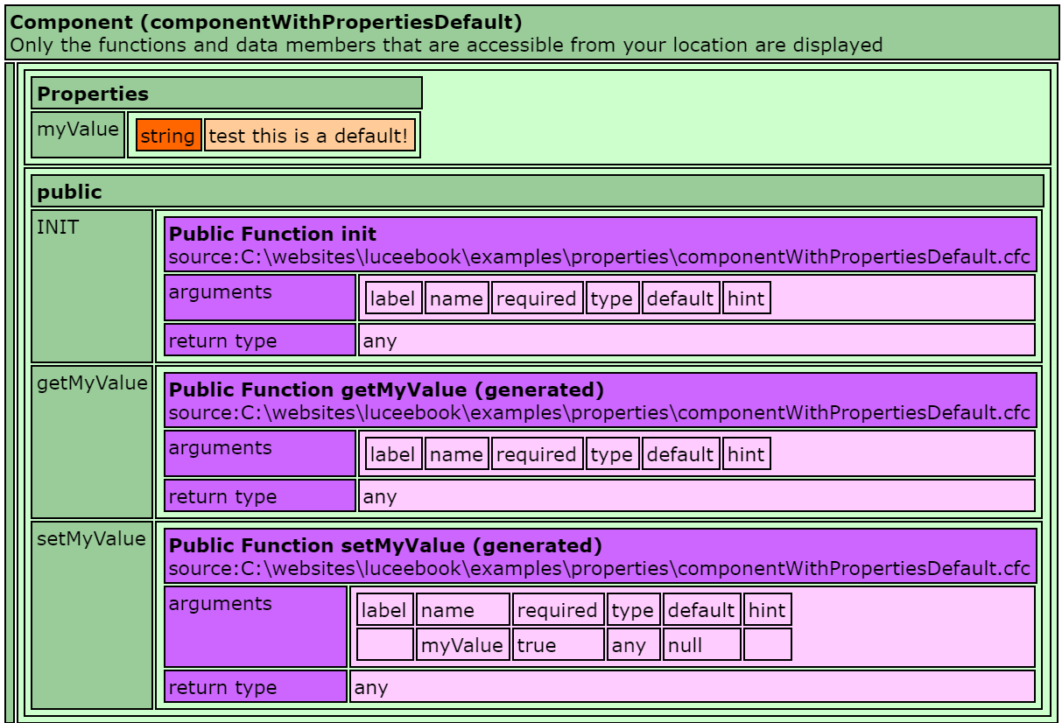Collapse the Component componentWithPropertiesDefault header

coord(531,32)
